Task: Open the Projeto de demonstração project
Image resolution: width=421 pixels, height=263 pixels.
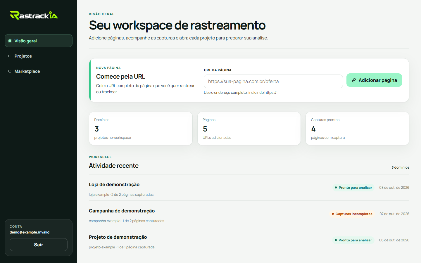Action: tap(249, 240)
